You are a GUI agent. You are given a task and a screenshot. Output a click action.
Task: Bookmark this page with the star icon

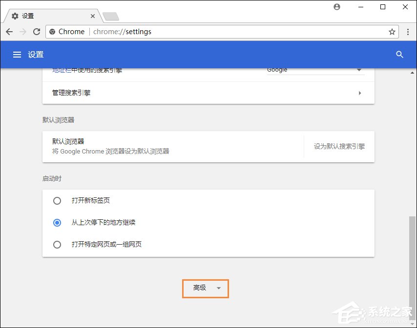tap(392, 32)
